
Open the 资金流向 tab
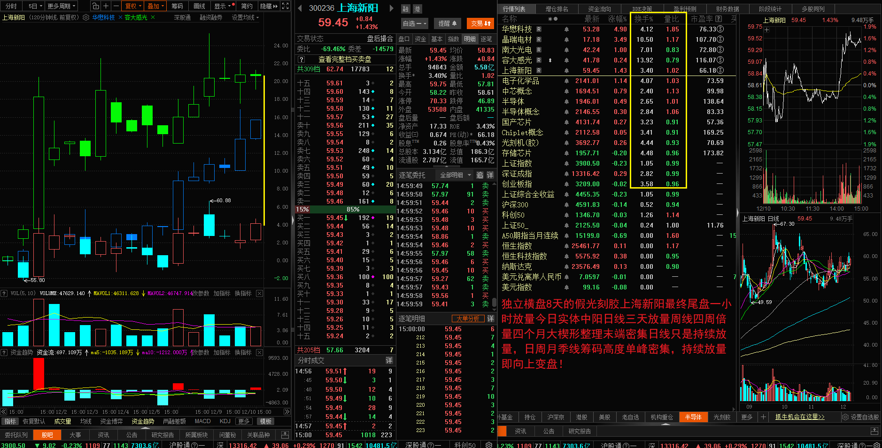pyautogui.click(x=600, y=9)
